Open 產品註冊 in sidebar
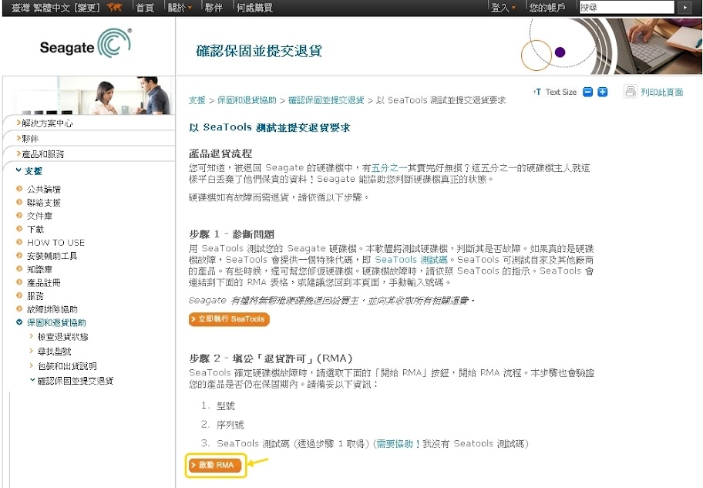The height and width of the screenshot is (488, 703). 43,283
